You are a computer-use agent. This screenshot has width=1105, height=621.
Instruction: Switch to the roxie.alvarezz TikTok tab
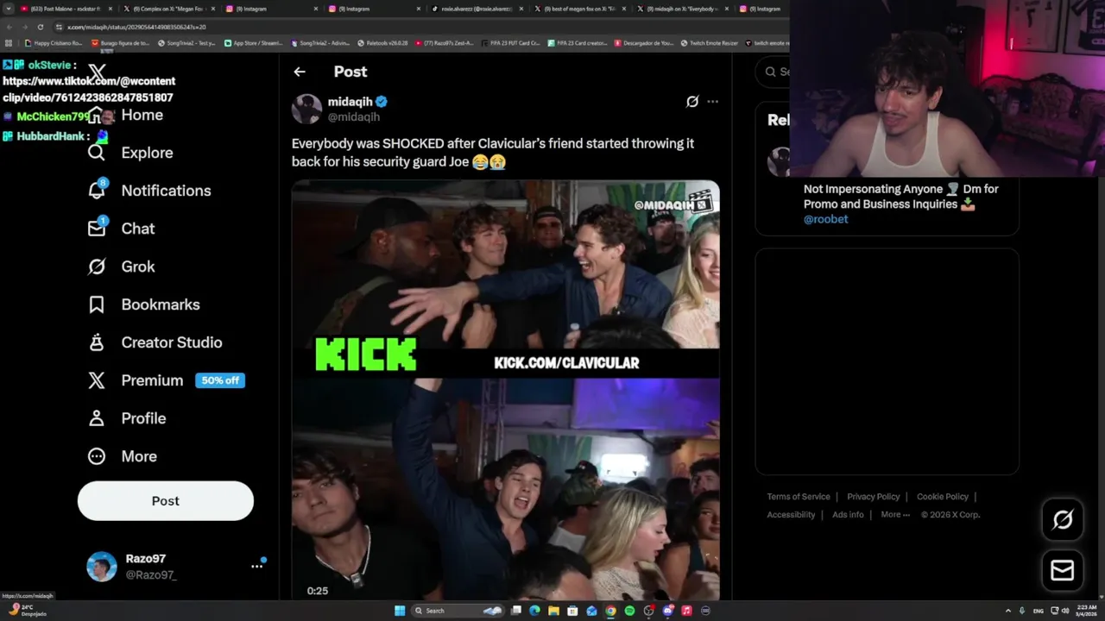click(477, 9)
